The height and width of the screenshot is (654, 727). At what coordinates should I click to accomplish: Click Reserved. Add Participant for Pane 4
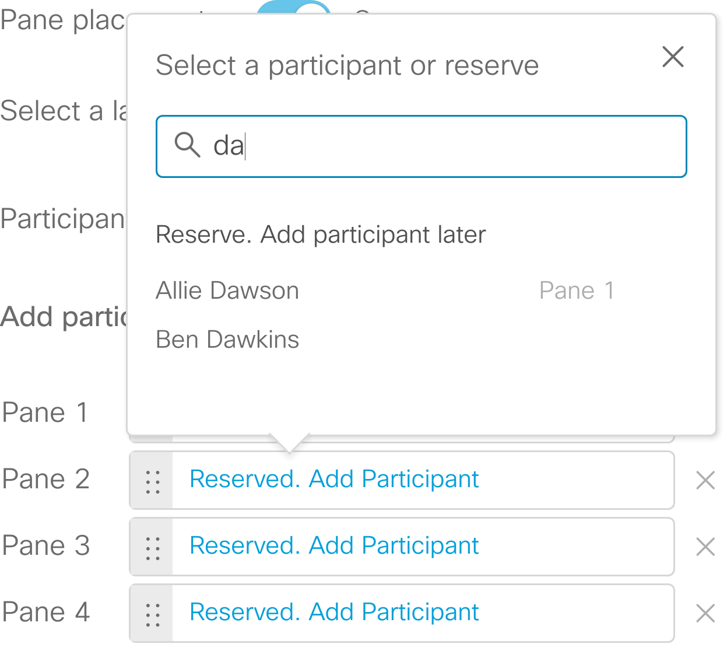(x=333, y=612)
